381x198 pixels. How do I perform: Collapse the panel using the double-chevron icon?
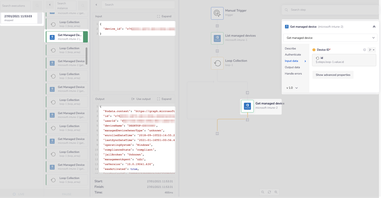(374, 26)
